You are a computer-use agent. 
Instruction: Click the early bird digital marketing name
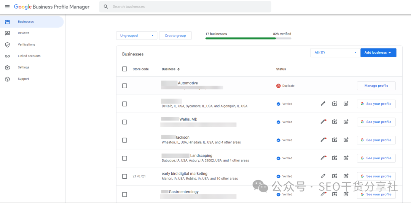[x=185, y=174]
